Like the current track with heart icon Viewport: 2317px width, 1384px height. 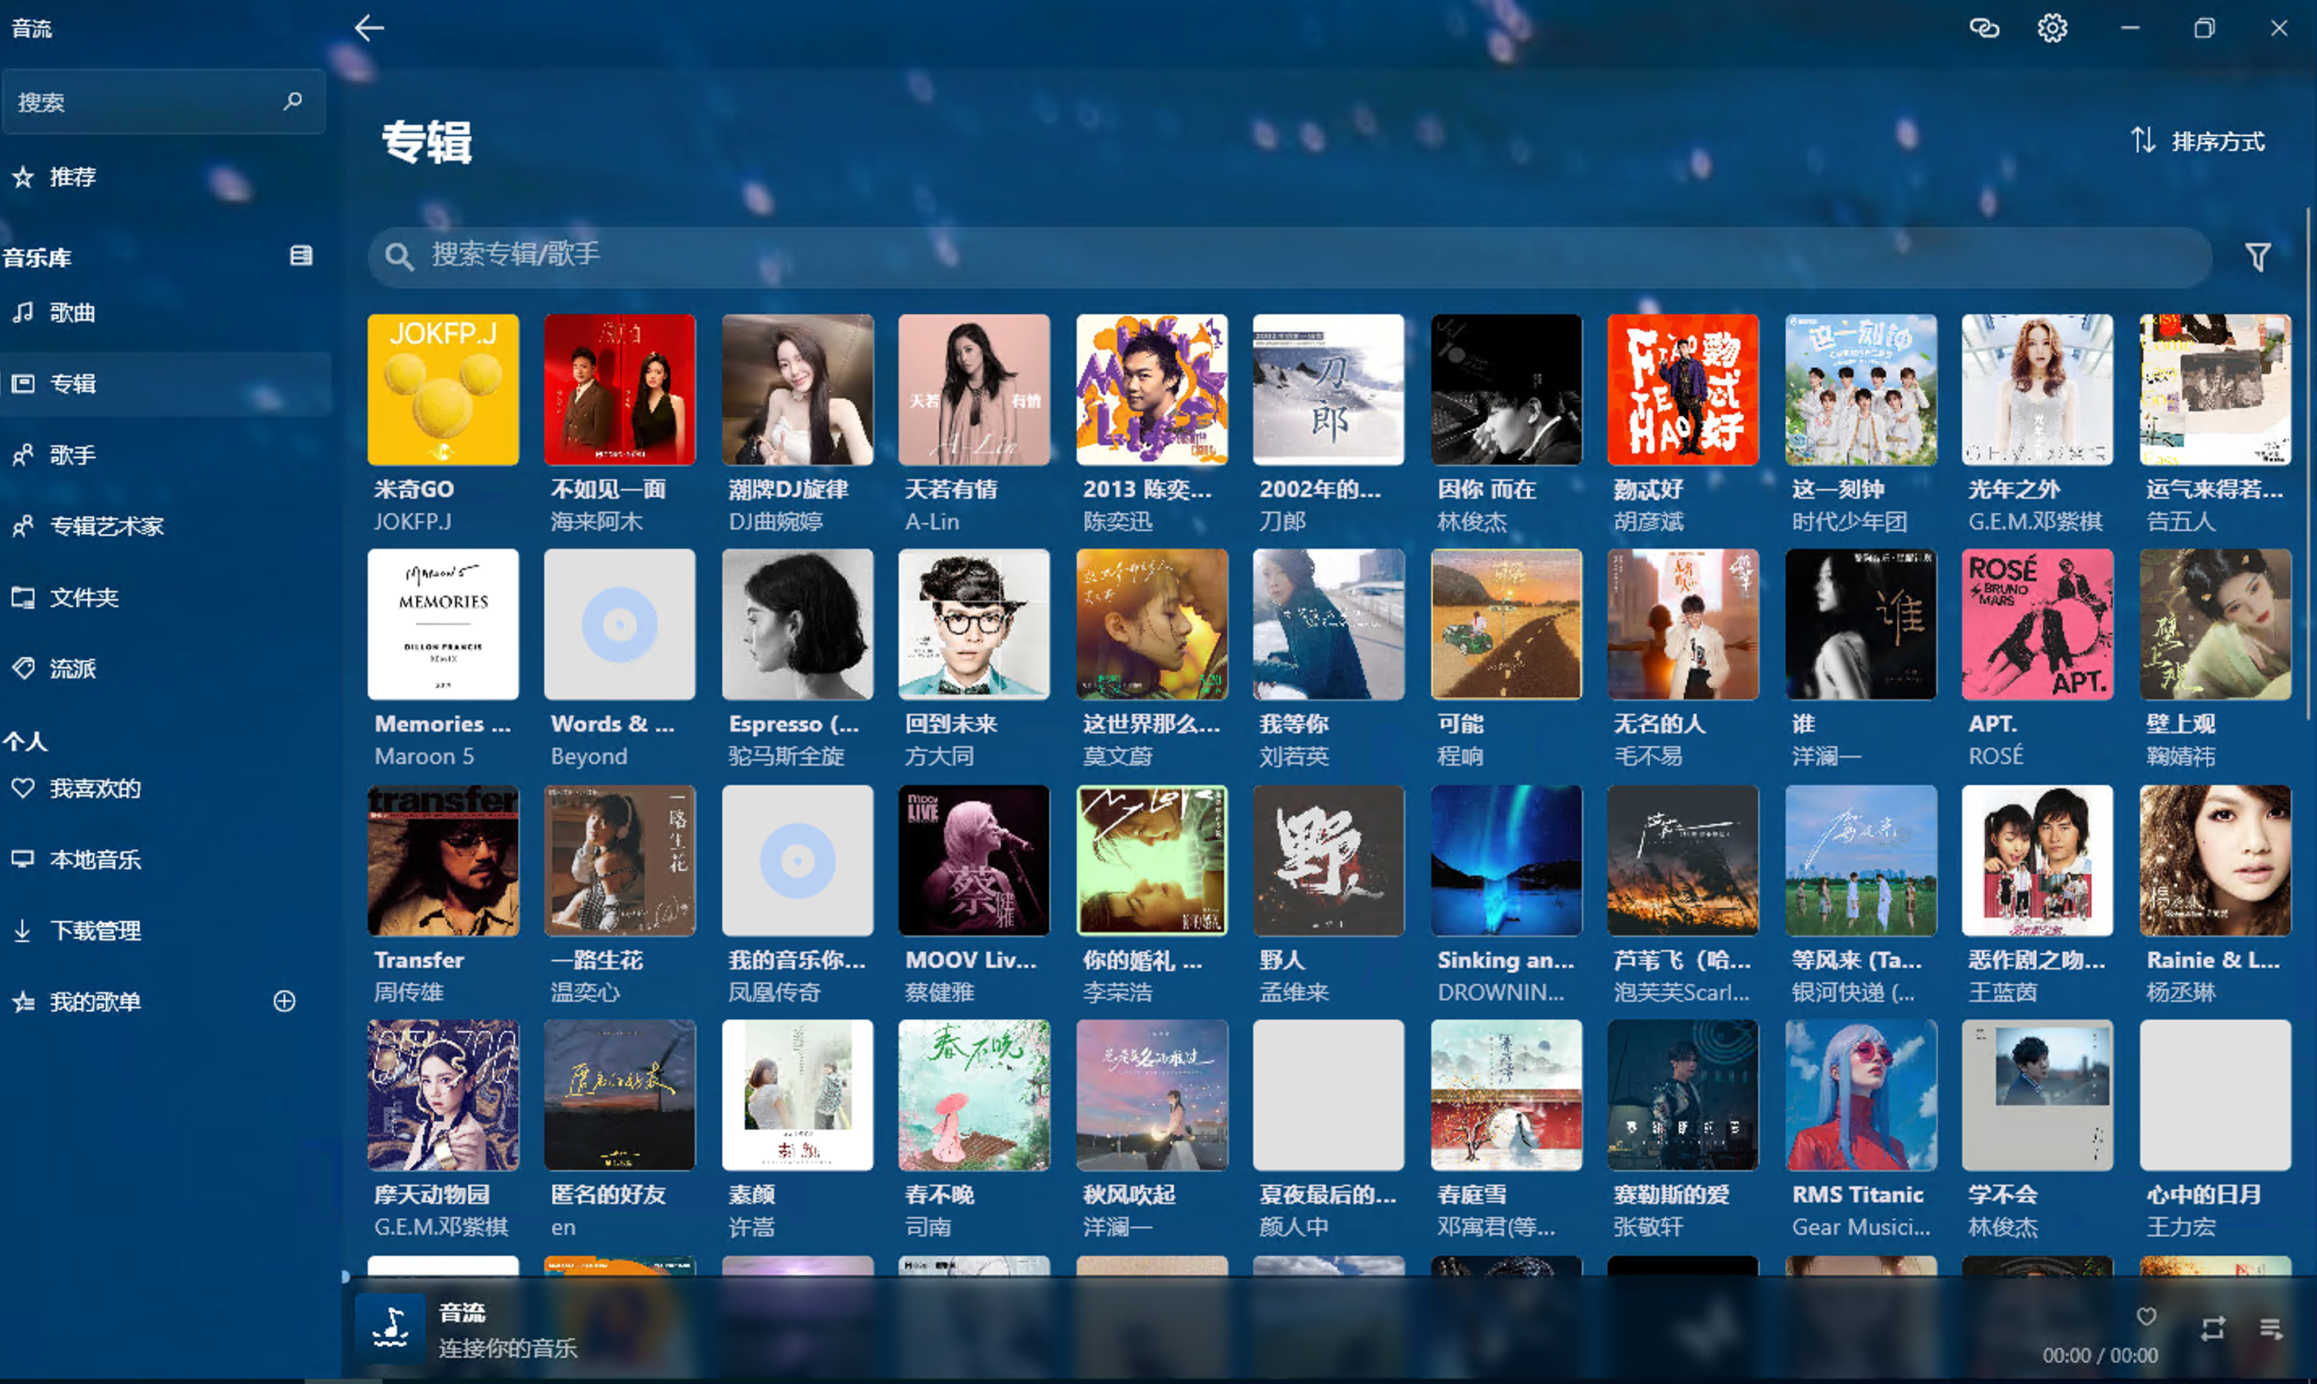click(2146, 1316)
